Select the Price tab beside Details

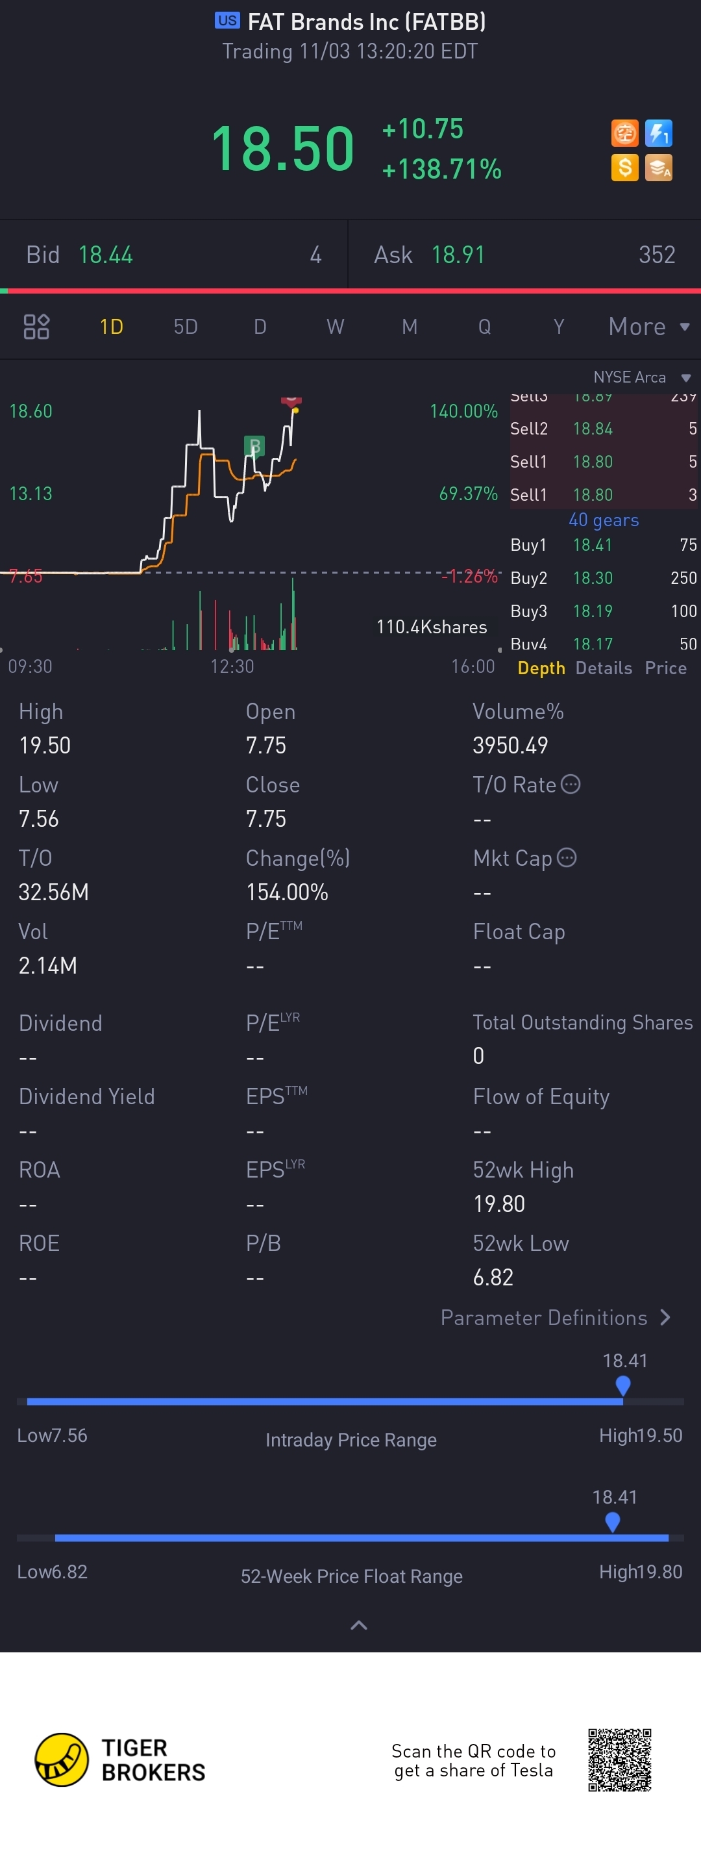(665, 668)
